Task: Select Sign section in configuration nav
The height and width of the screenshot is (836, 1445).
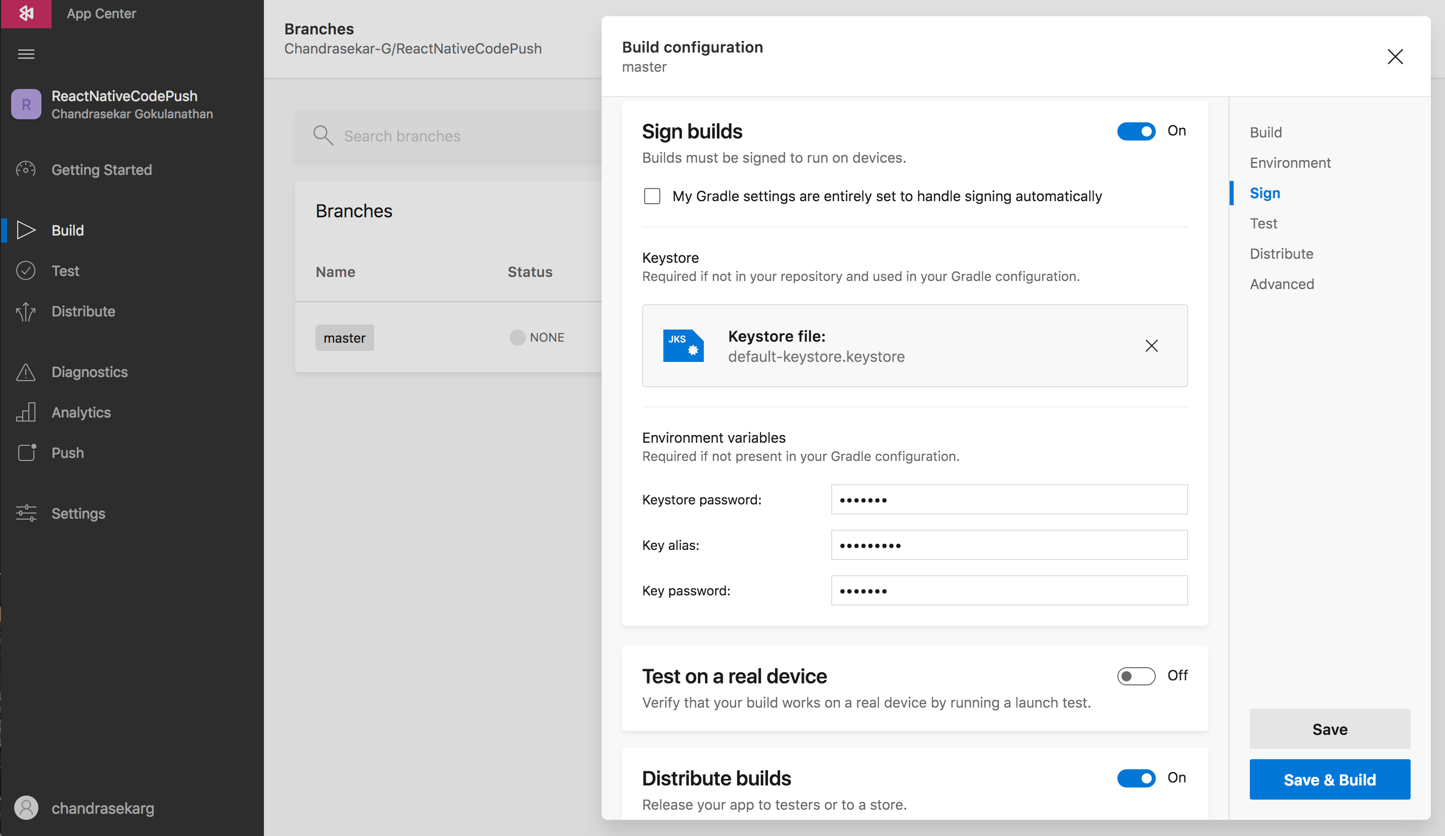Action: 1265,193
